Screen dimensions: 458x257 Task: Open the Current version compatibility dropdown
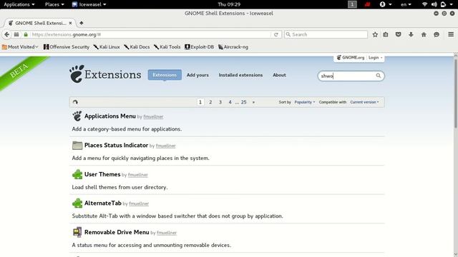click(x=364, y=102)
